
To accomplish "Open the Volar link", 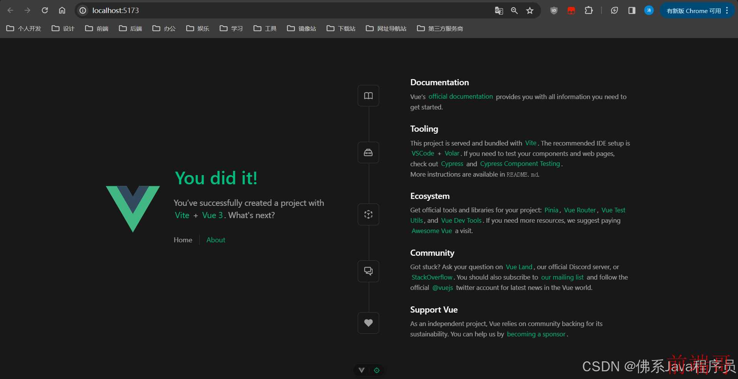I will point(452,154).
